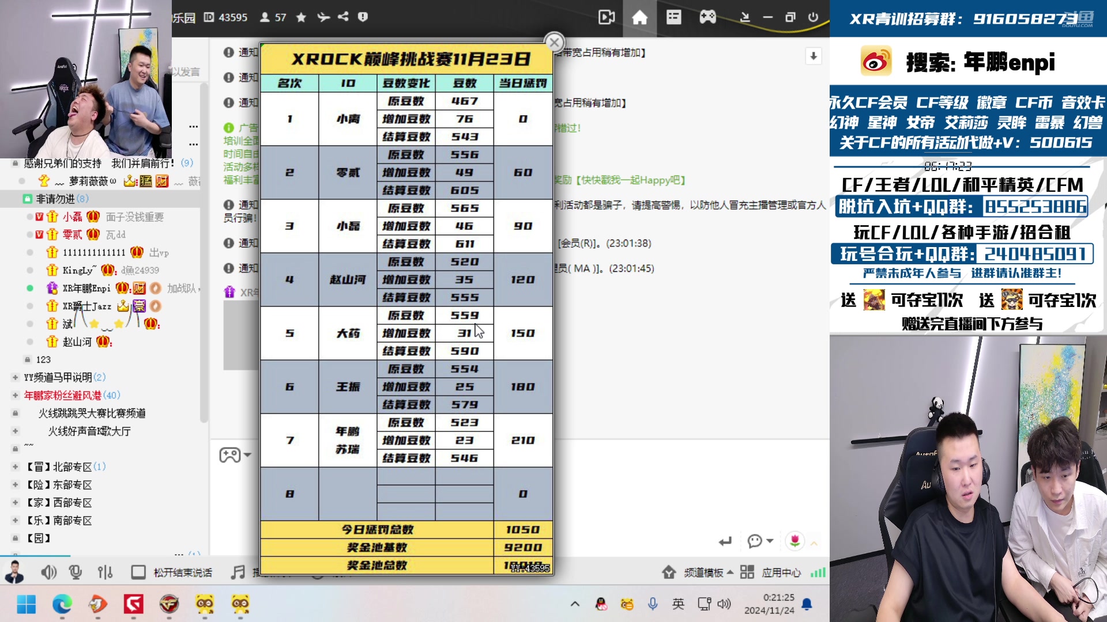Select user 赵山河 in channel list

77,342
